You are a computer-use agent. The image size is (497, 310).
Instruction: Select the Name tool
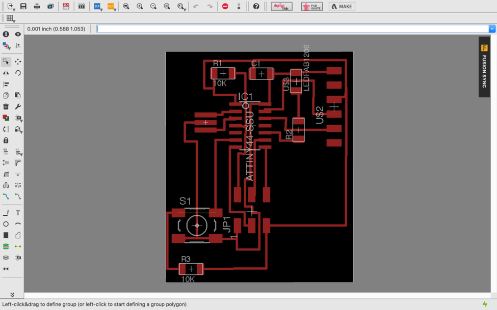point(6,152)
